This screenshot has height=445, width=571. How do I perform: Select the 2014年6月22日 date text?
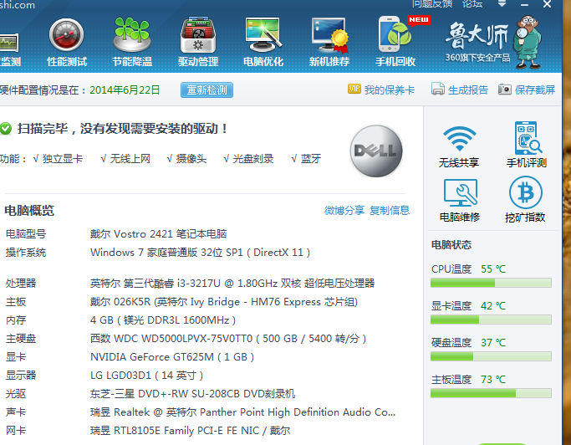tap(125, 90)
